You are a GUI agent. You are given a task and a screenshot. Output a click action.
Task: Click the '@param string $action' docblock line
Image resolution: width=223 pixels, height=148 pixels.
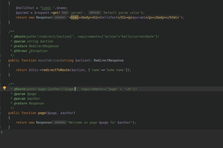pos(33,41)
